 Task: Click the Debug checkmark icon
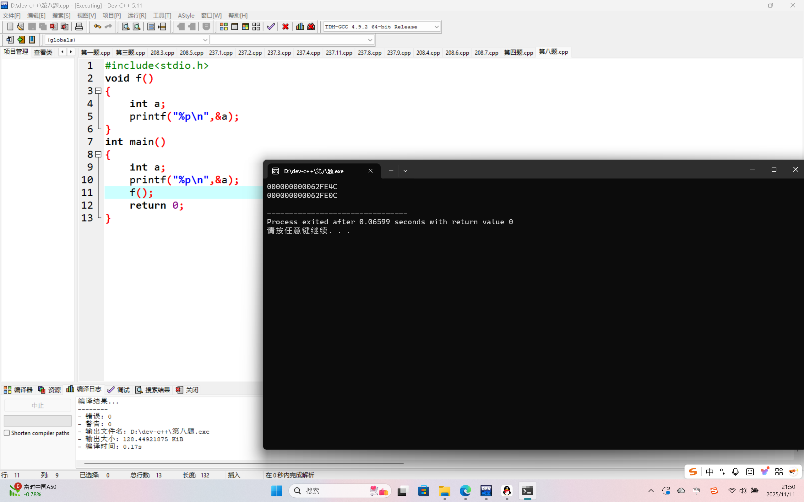click(271, 27)
